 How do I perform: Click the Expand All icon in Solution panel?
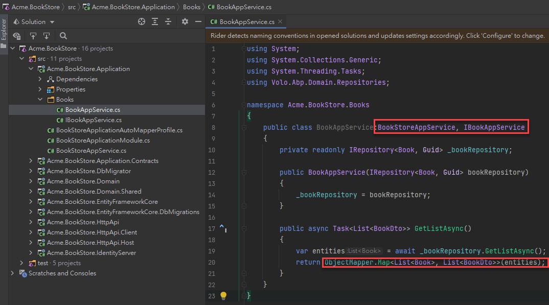[x=155, y=22]
